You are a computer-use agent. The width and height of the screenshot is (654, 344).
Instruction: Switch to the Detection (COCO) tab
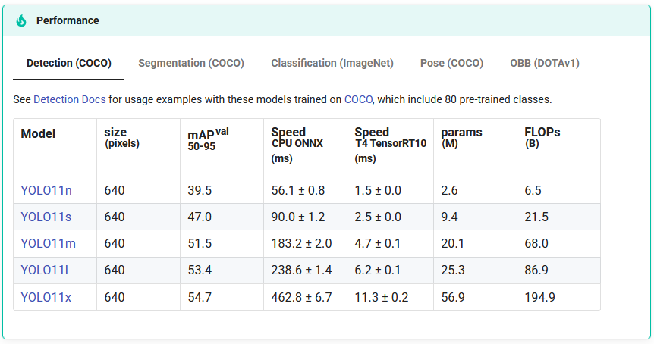point(69,64)
